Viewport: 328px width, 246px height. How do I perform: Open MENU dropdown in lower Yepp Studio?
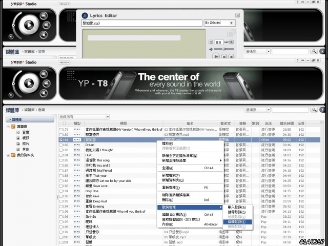(x=64, y=63)
